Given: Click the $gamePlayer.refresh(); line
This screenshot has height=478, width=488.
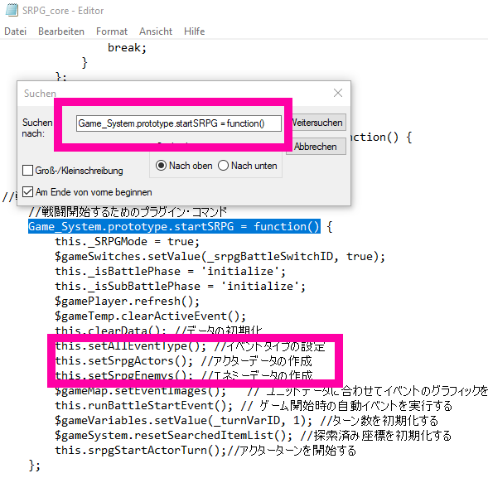Looking at the screenshot, I should [x=127, y=302].
